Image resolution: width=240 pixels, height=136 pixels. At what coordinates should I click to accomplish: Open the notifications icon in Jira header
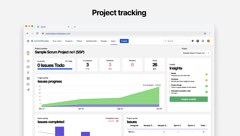tap(193, 41)
